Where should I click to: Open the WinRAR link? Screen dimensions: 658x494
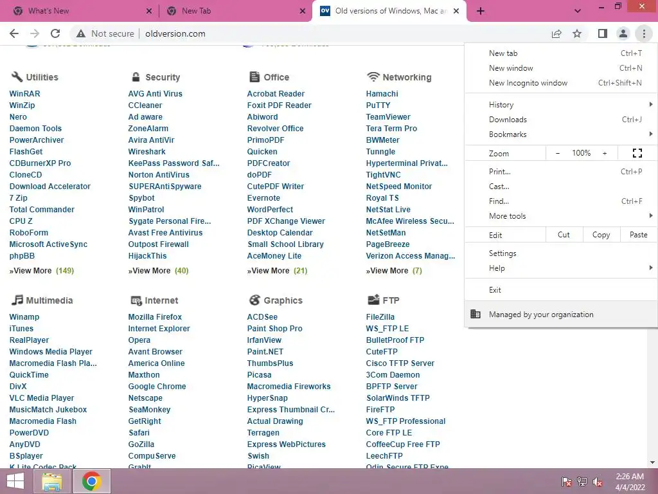(x=25, y=94)
